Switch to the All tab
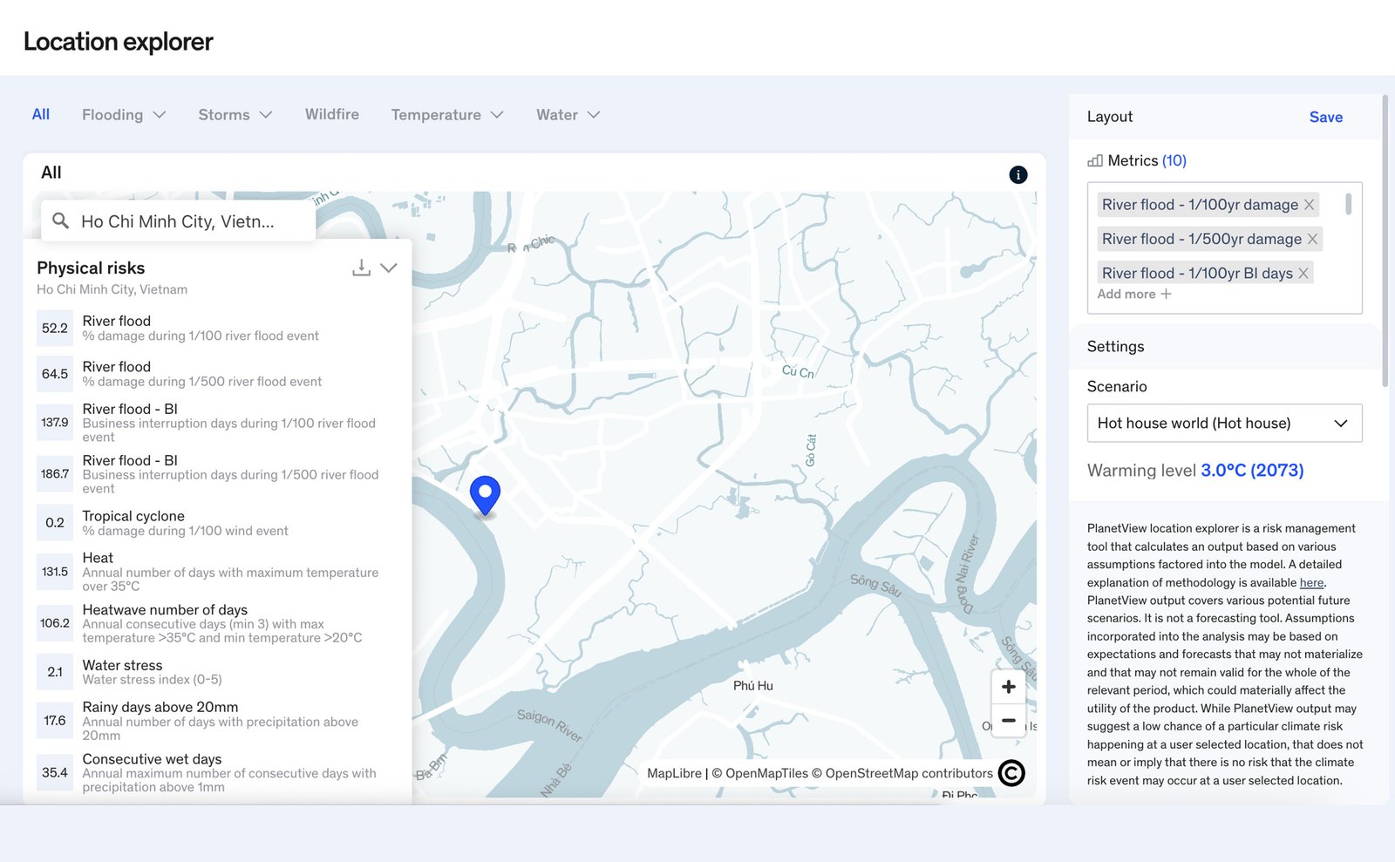This screenshot has width=1395, height=862. tap(41, 114)
